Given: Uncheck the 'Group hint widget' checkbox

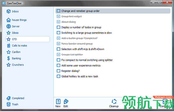Looking at the screenshot, I should (x=59, y=16).
